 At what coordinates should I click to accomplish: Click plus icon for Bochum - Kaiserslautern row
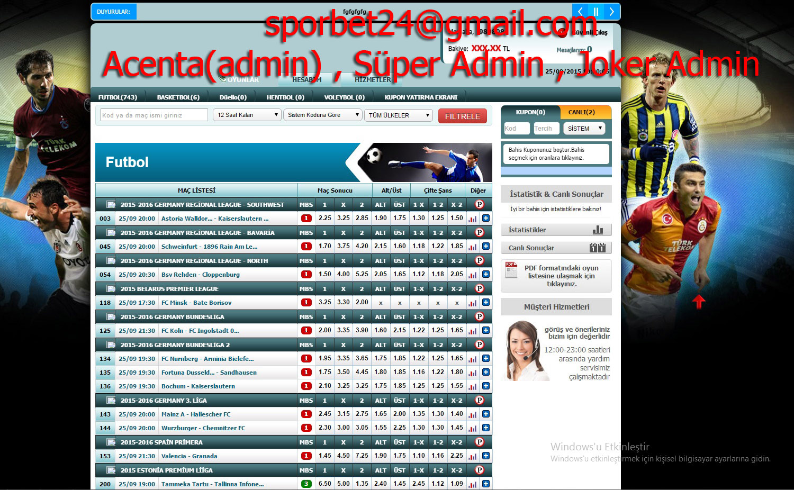(486, 386)
